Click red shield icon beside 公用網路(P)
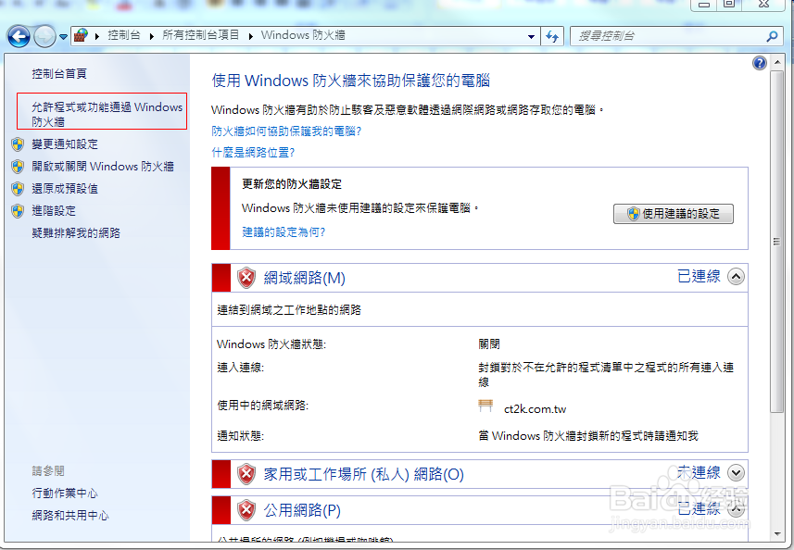The width and height of the screenshot is (794, 550). tap(246, 510)
